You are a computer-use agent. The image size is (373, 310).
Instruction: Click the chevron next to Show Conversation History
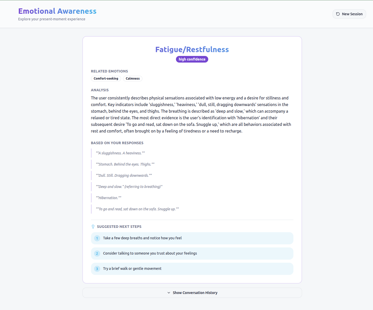click(x=169, y=293)
